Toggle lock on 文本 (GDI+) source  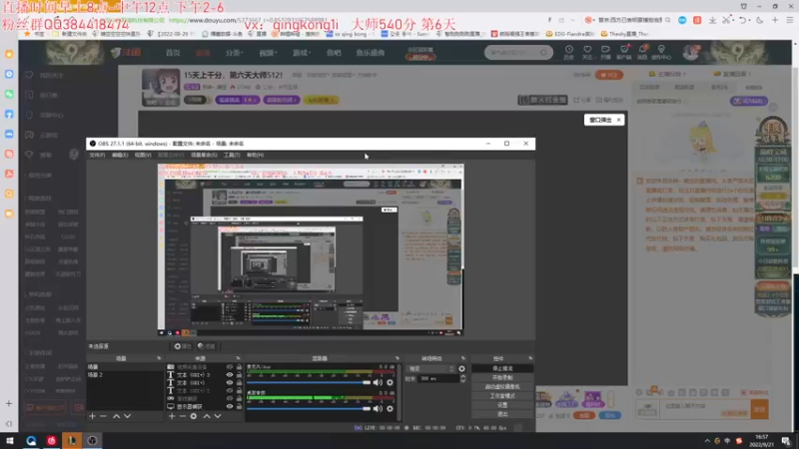coord(239,383)
